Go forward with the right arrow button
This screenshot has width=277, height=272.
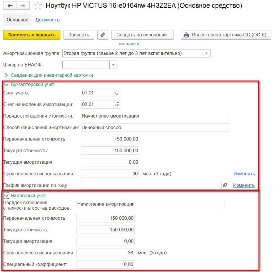23,6
